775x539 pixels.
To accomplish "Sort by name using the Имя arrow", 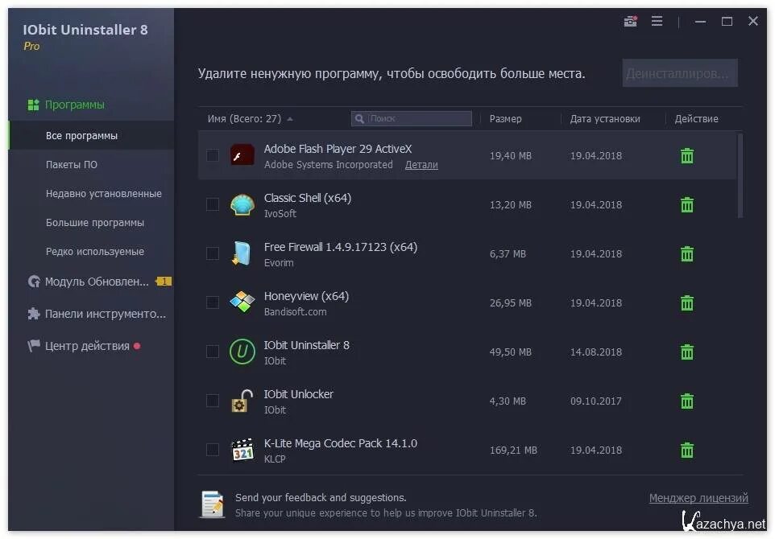I will coord(290,119).
